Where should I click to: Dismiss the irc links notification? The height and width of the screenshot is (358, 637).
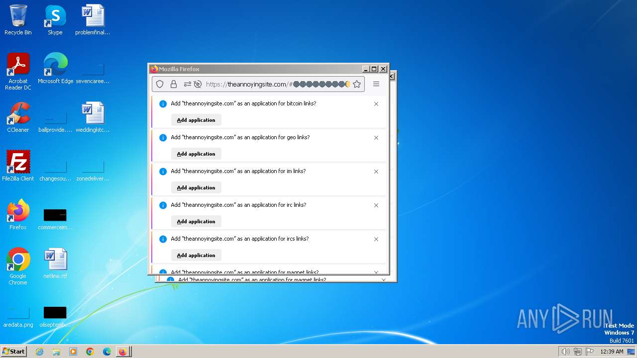coord(376,205)
